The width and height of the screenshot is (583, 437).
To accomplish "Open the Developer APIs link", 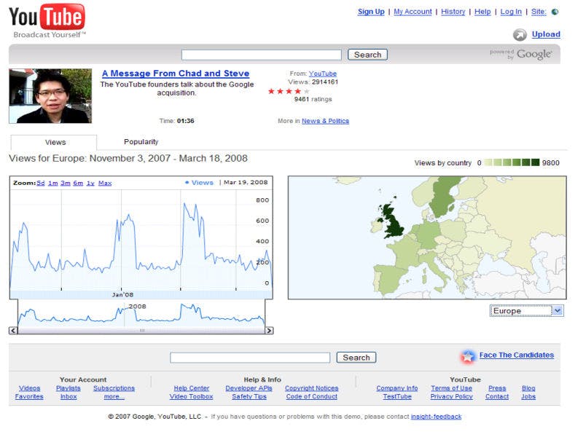I will (249, 388).
